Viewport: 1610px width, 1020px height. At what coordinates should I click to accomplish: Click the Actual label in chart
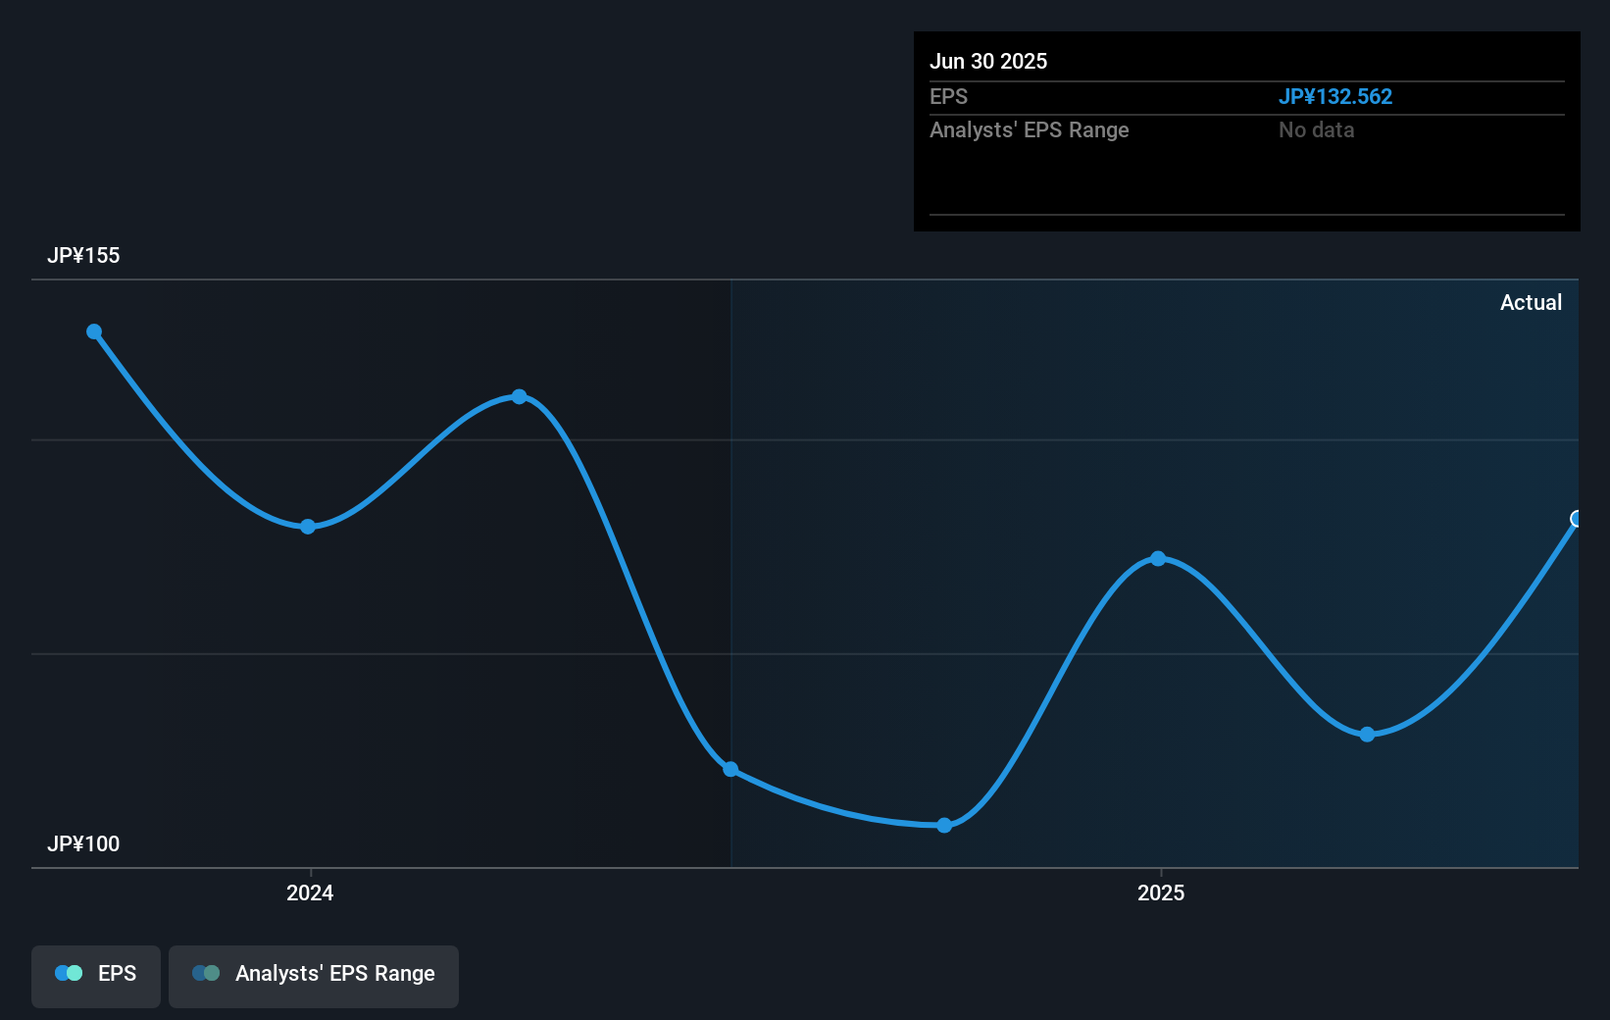tap(1531, 303)
